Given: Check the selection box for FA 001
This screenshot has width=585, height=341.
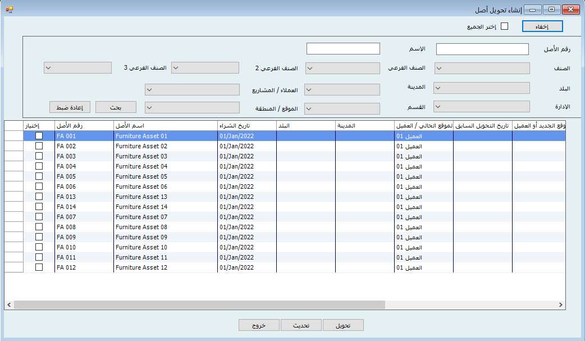Looking at the screenshot, I should tap(39, 136).
